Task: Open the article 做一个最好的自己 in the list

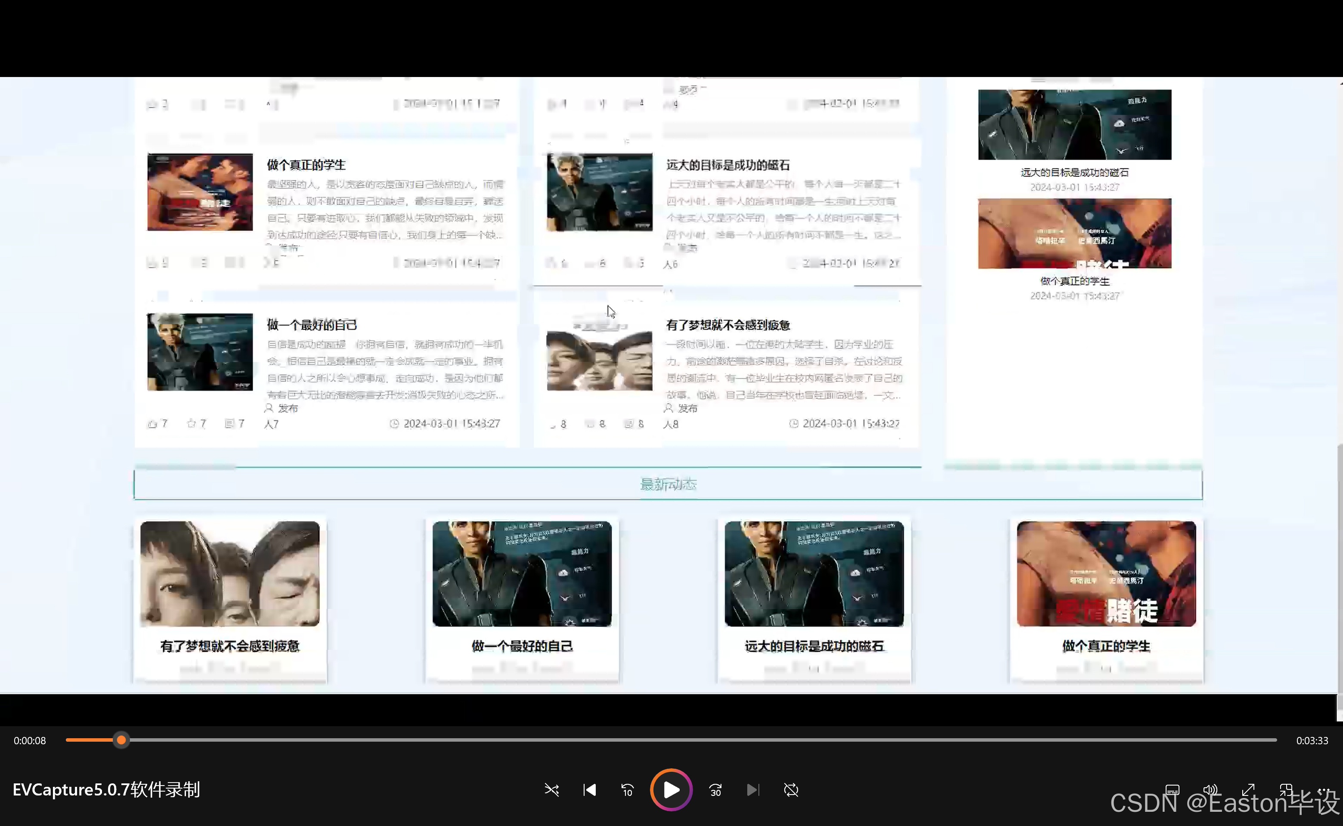Action: click(x=312, y=325)
